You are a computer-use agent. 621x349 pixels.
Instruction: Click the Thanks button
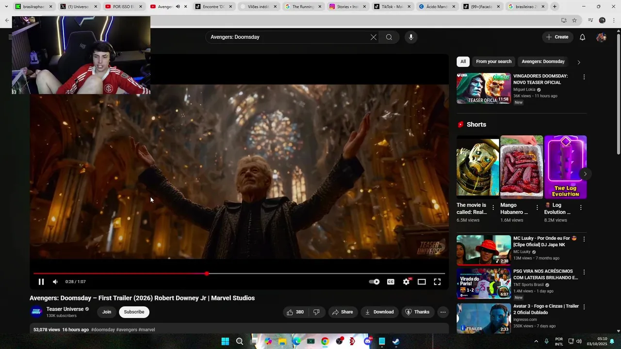[417, 312]
